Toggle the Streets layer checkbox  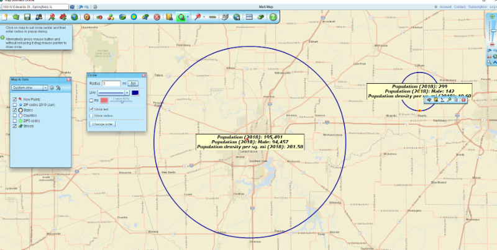(14, 126)
